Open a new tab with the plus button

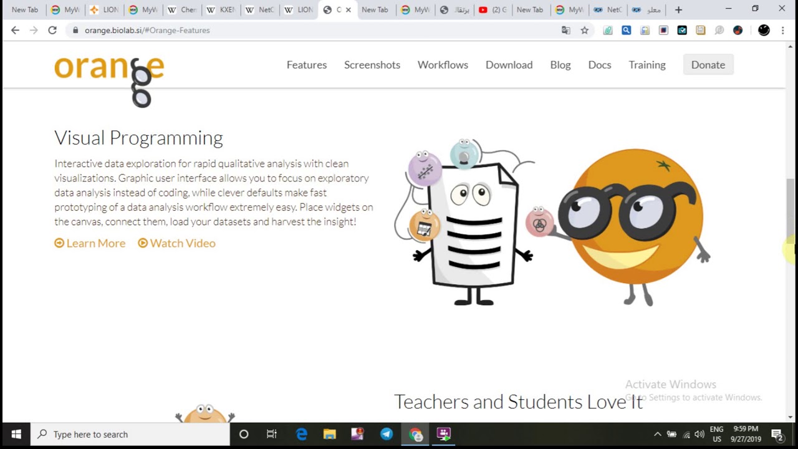tap(678, 10)
